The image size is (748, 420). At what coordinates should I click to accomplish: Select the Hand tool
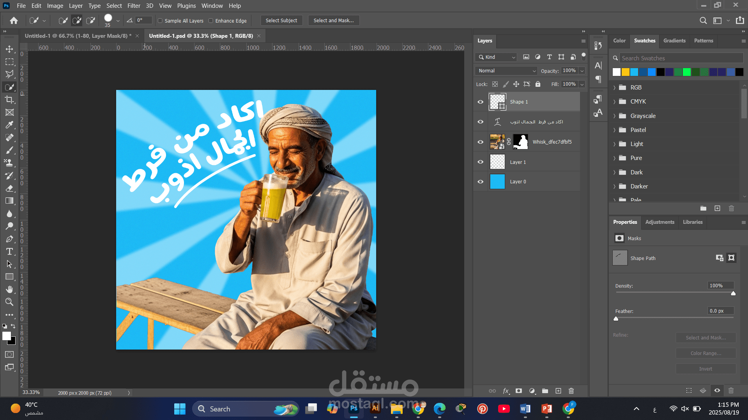(9, 289)
